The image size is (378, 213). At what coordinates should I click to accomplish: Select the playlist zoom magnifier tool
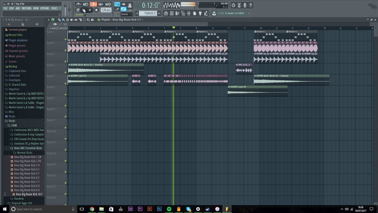[x=88, y=20]
